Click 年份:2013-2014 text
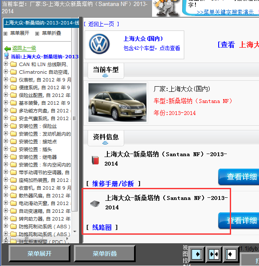This screenshot has height=266, width=259. [174, 113]
